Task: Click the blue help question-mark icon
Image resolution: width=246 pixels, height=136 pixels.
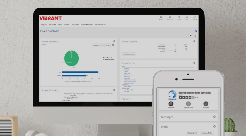Action: click(x=196, y=31)
